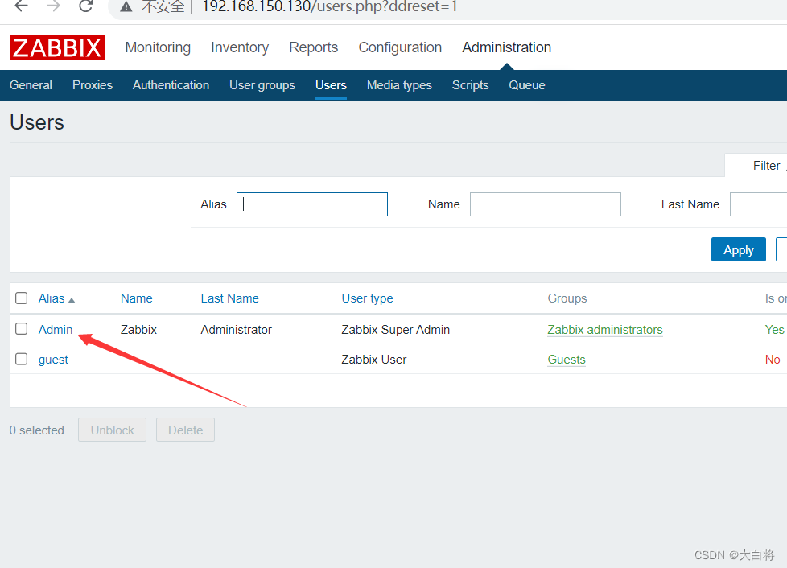787x568 pixels.
Task: Focus the Alias filter field
Action: (312, 204)
